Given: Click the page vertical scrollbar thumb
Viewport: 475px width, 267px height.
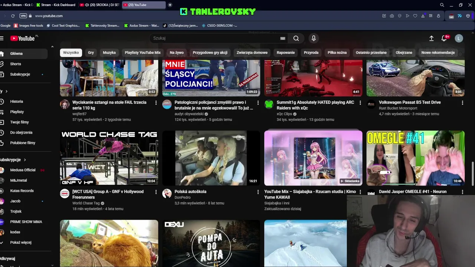Looking at the screenshot, I should click(472, 173).
